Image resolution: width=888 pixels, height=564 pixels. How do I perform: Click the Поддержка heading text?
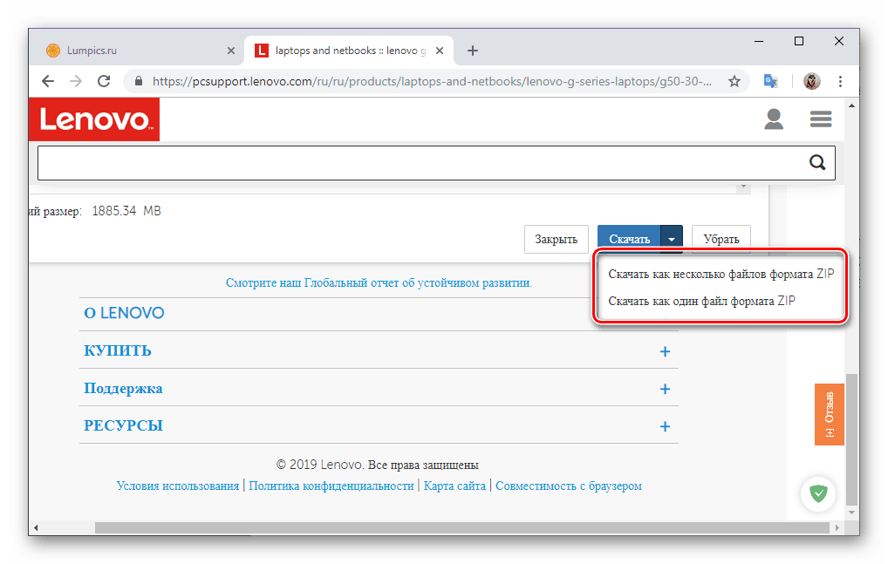pos(123,389)
